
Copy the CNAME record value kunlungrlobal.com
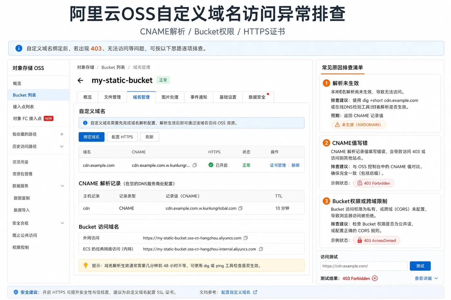click(240, 208)
